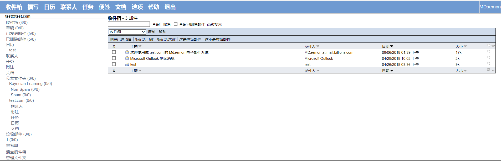This screenshot has height=161, width=501.
Task: Click envelope icon of Microsoft Outlook test message
Action: pos(127,58)
